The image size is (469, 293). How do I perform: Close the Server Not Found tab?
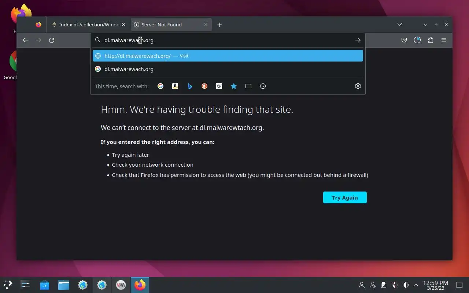point(206,25)
